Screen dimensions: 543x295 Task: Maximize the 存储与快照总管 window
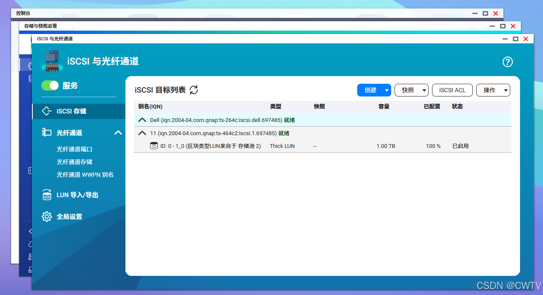[503, 26]
